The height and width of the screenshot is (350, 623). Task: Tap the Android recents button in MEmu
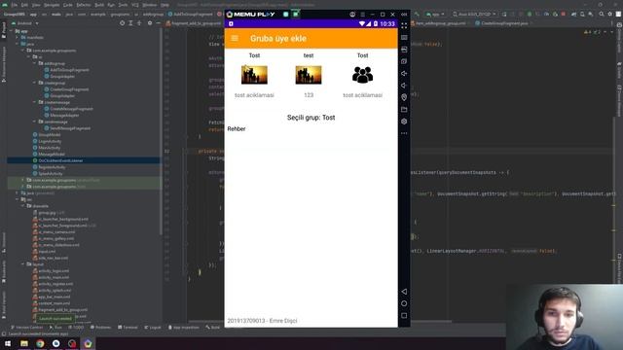pyautogui.click(x=404, y=315)
